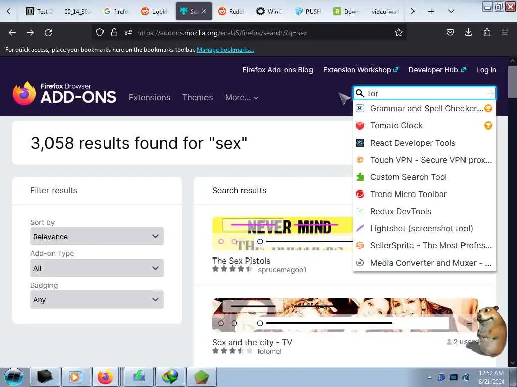This screenshot has height=387, width=517.
Task: Click the Log in link
Action: pyautogui.click(x=486, y=70)
